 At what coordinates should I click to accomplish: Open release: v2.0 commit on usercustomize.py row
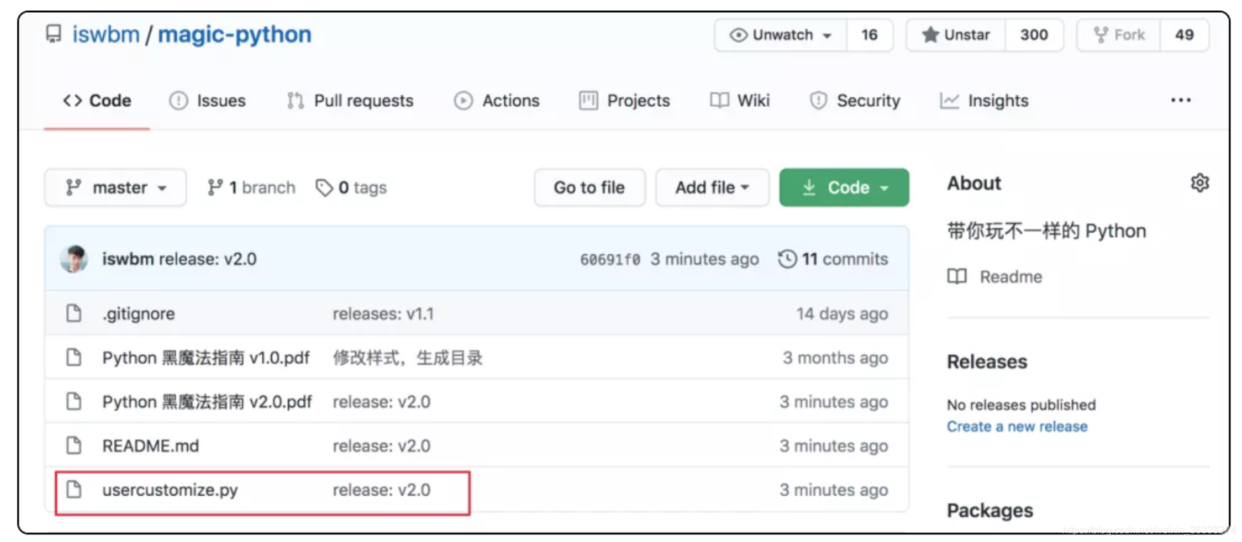coord(382,490)
